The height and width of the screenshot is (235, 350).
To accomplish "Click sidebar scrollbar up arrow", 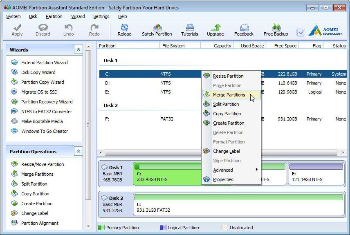I will pos(88,47).
